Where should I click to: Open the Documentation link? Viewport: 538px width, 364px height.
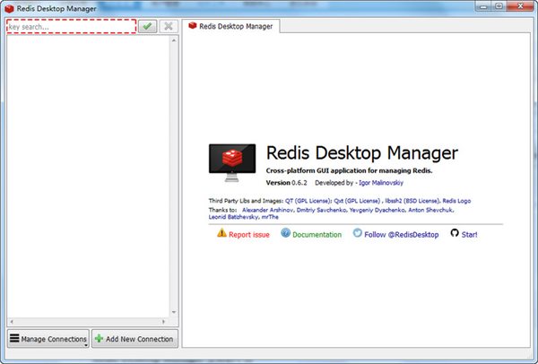tap(317, 235)
